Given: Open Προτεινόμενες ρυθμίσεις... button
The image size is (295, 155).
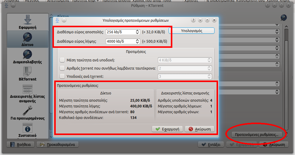Looking at the screenshot, I should (x=256, y=134).
